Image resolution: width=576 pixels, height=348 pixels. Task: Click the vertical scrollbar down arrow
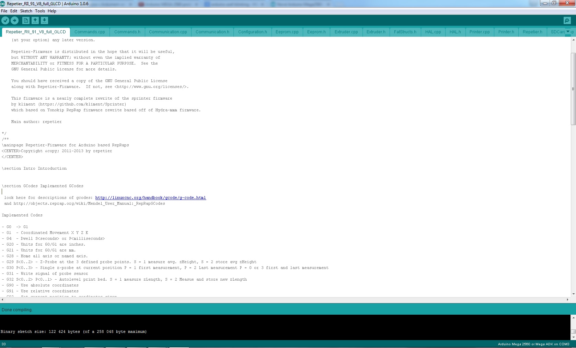[573, 294]
